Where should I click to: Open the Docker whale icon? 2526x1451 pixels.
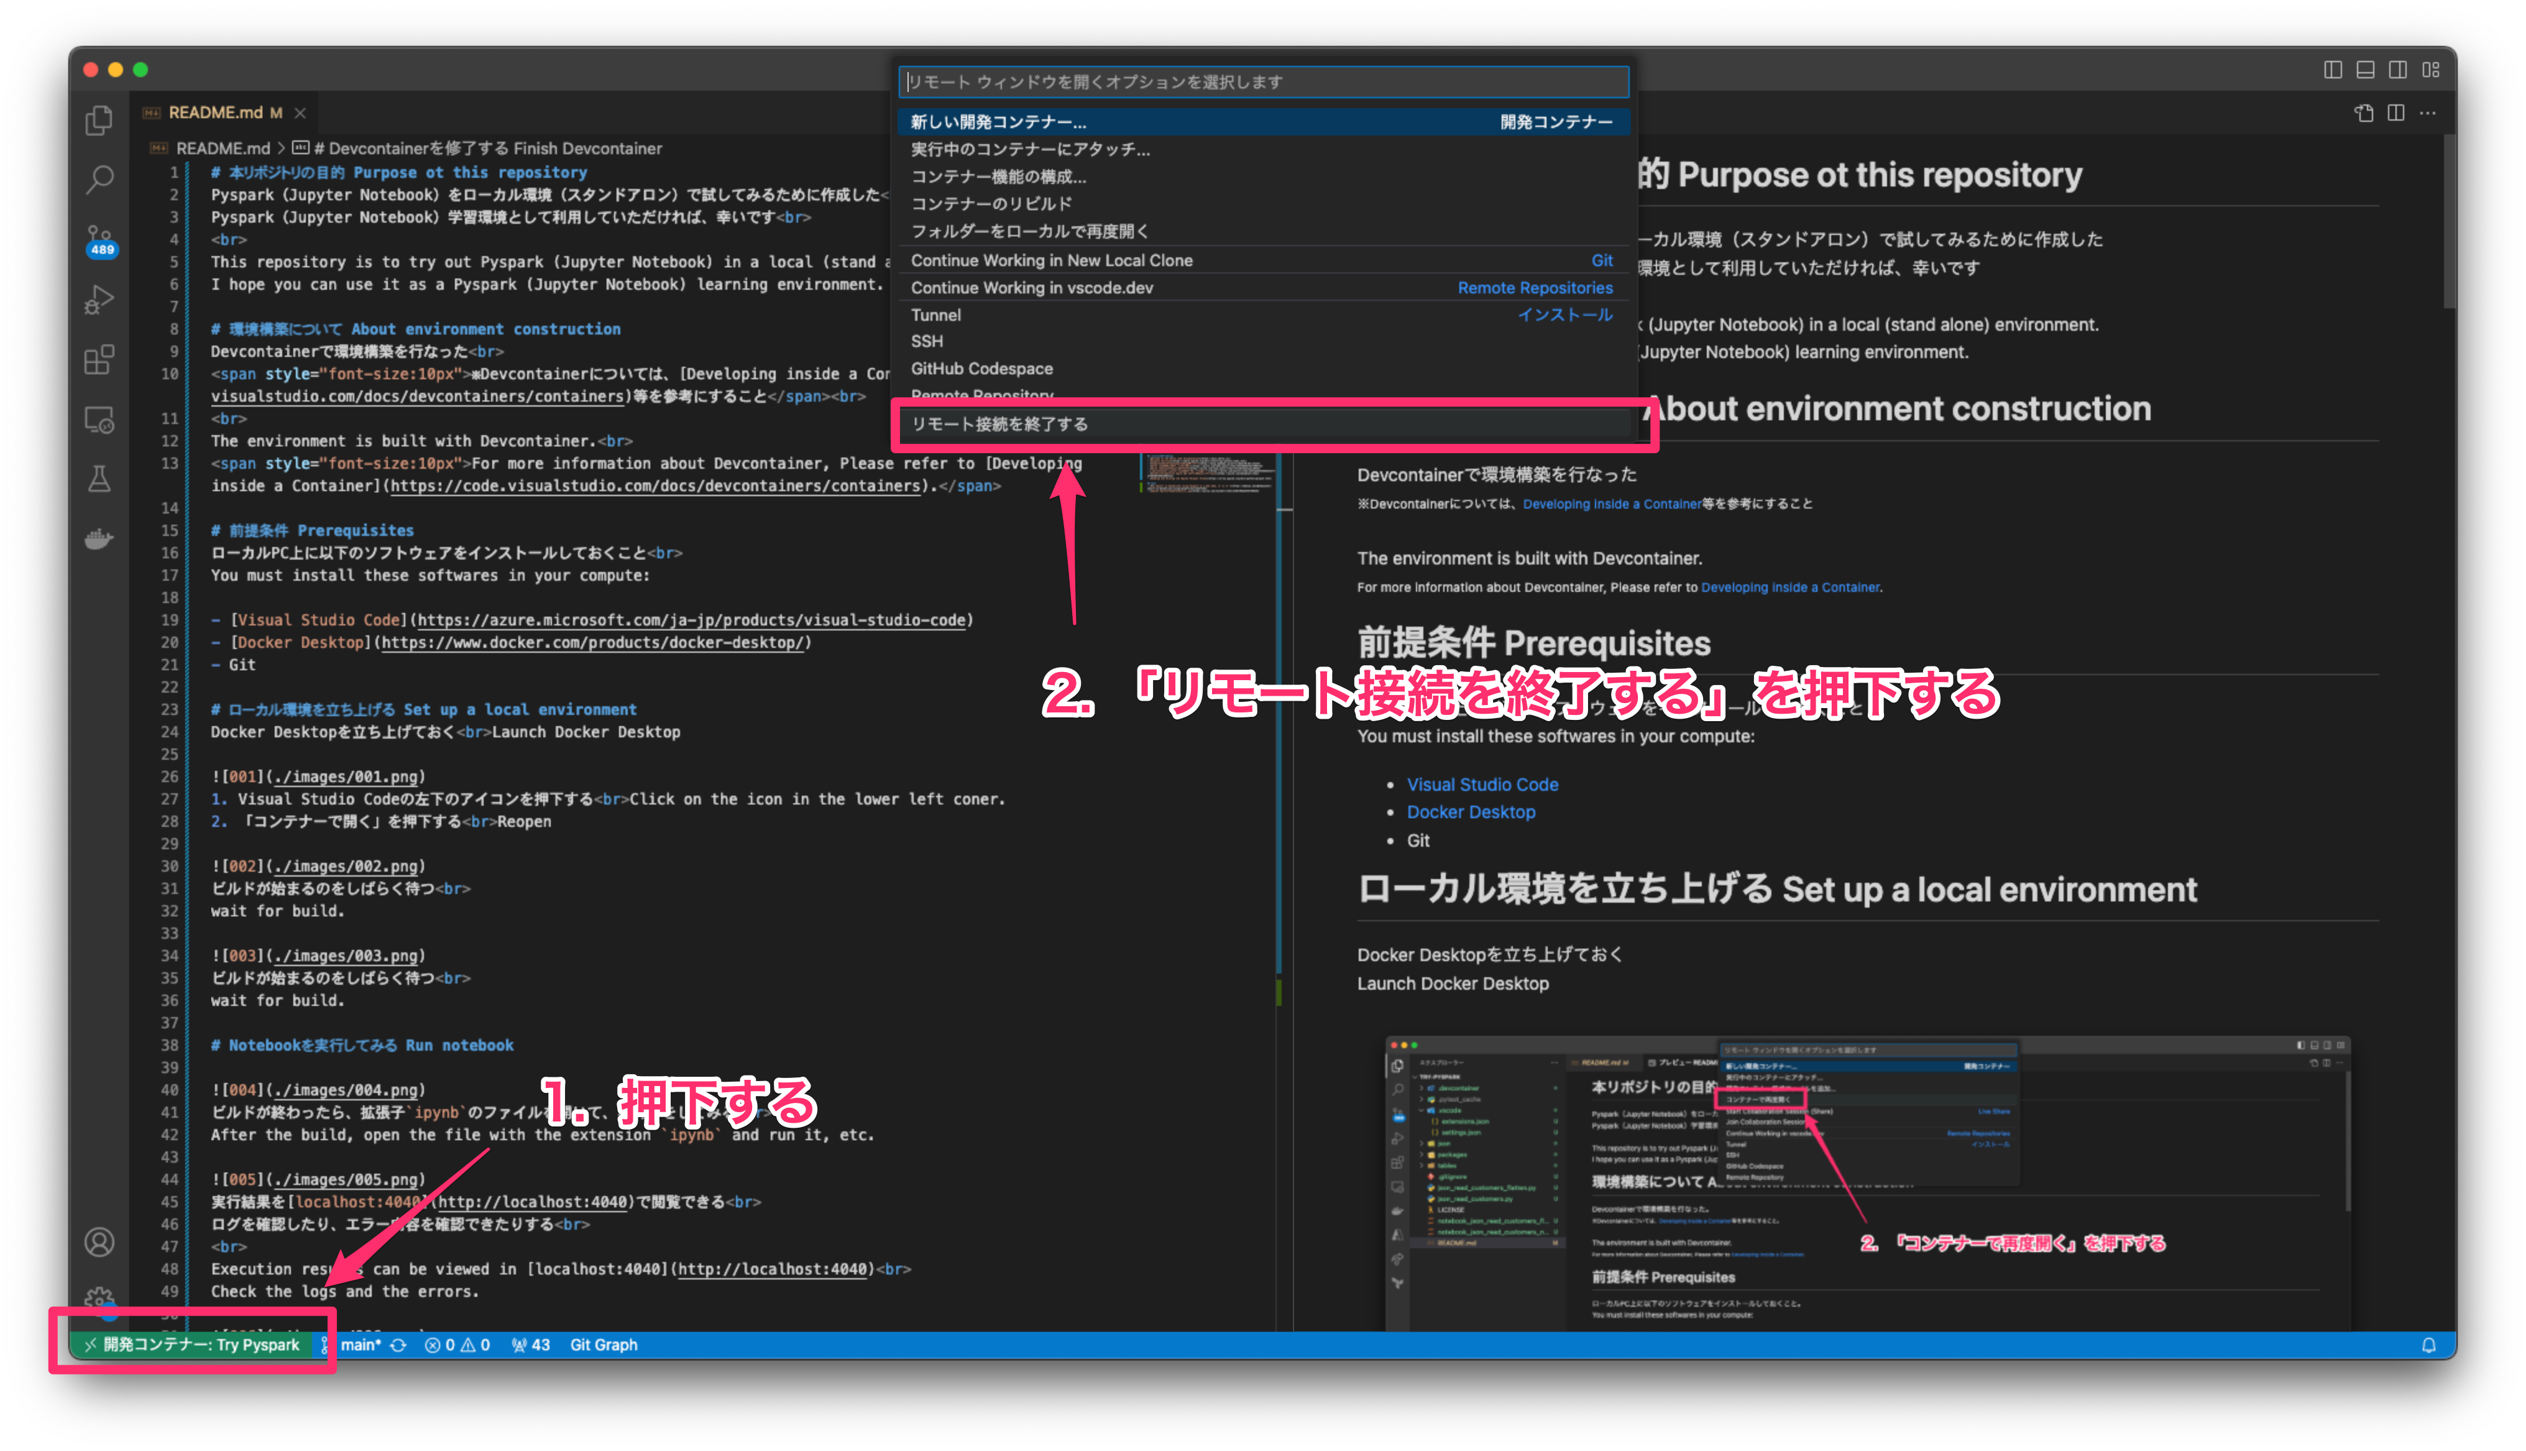pyautogui.click(x=99, y=539)
